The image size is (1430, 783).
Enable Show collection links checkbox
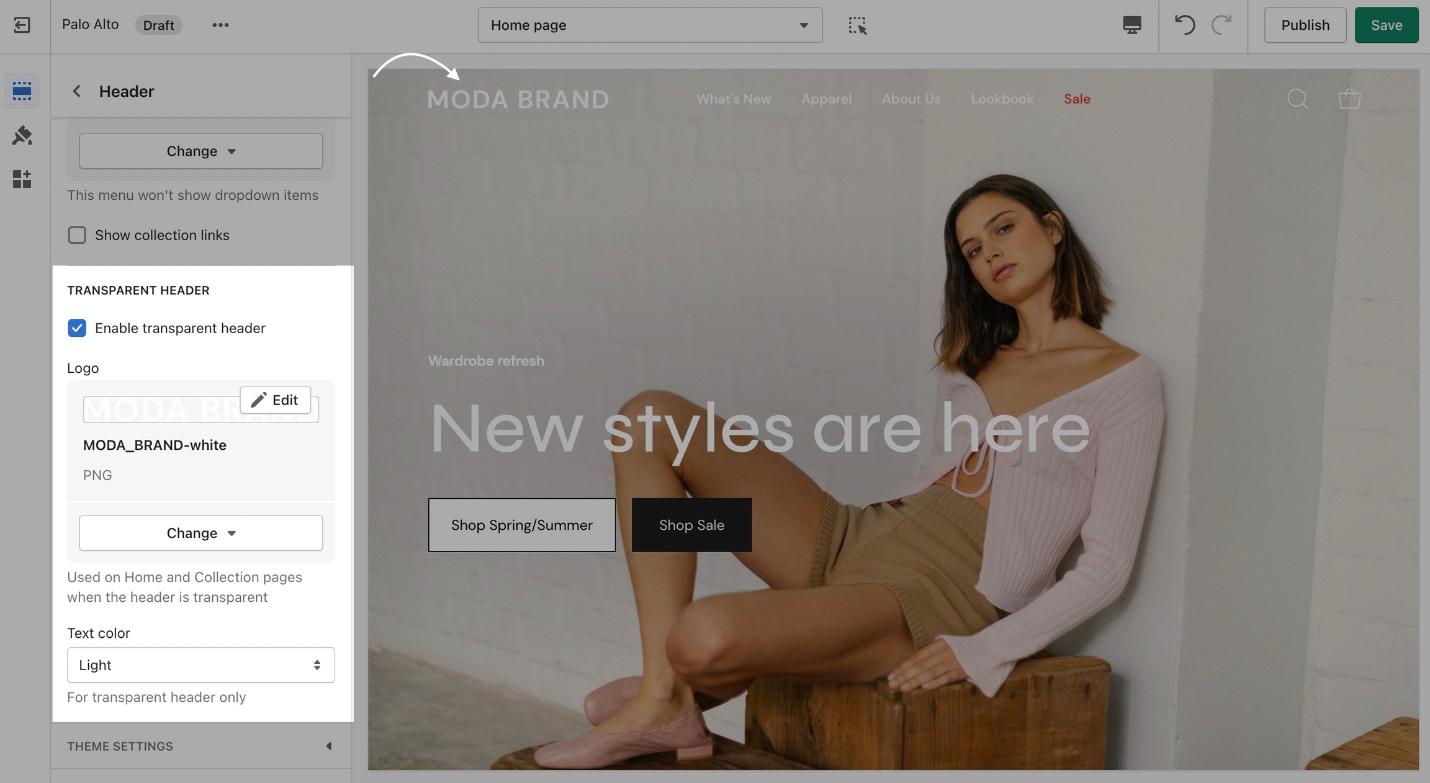coord(77,235)
